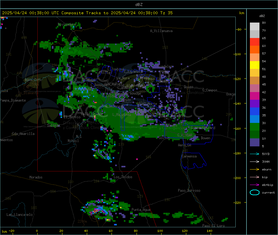Click the 'Laq.Llancanelo' map label
Screen dimensions: 278x235
tap(19, 215)
